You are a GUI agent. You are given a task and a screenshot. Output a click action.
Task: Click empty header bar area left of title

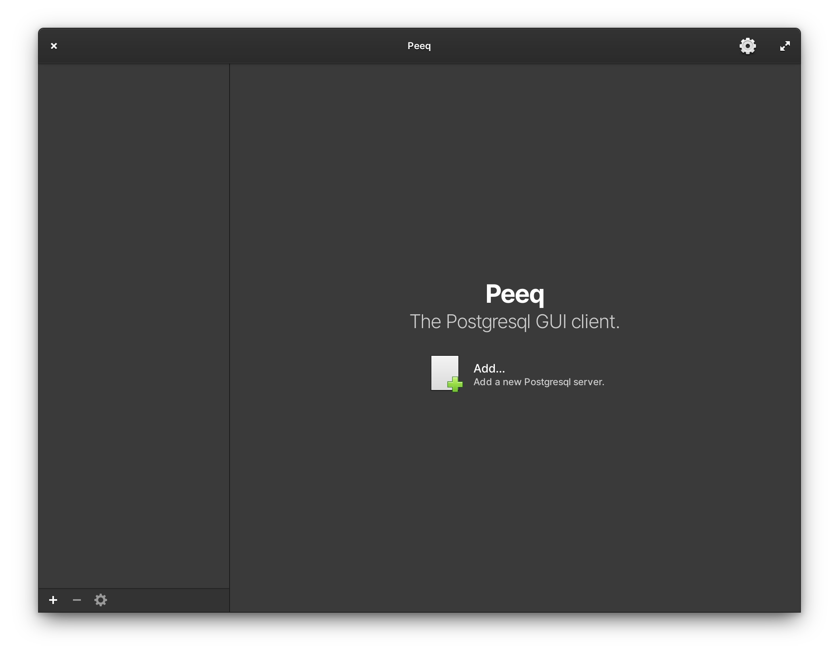pyautogui.click(x=230, y=46)
